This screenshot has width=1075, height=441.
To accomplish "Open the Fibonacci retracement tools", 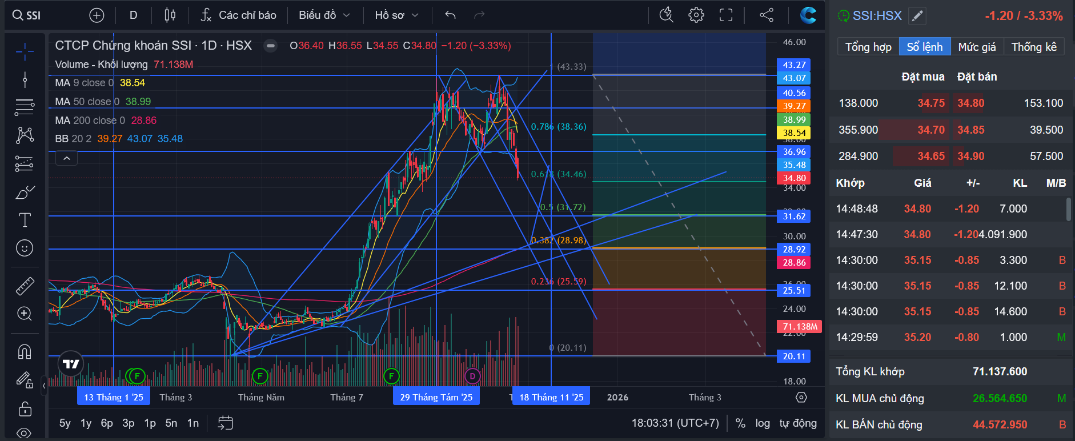I will pyautogui.click(x=25, y=107).
